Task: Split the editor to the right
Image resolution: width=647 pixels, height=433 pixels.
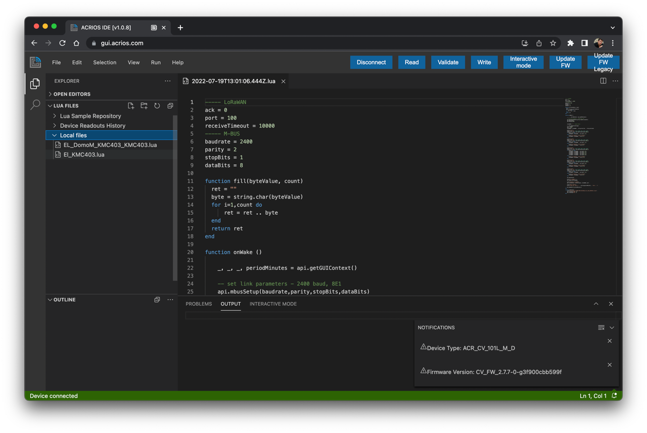Action: coord(603,81)
